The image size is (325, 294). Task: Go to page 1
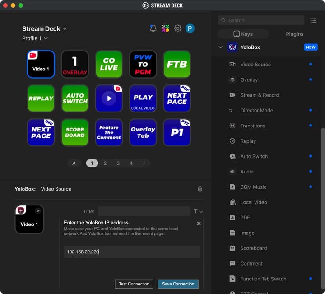pyautogui.click(x=92, y=163)
